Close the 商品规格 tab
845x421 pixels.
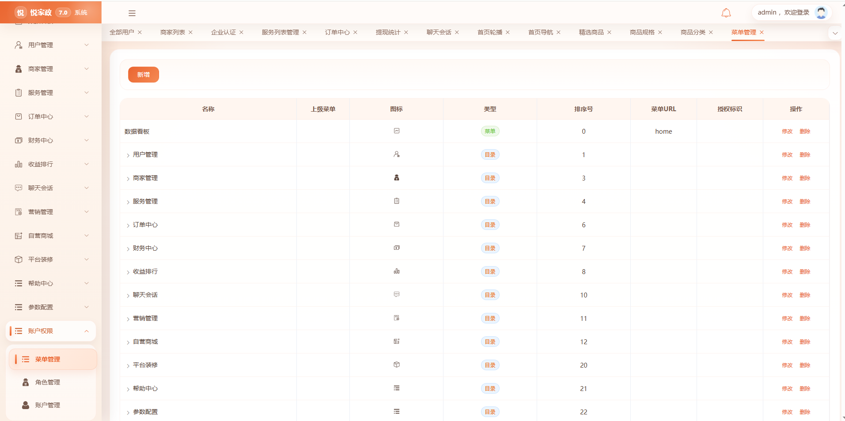tap(660, 32)
